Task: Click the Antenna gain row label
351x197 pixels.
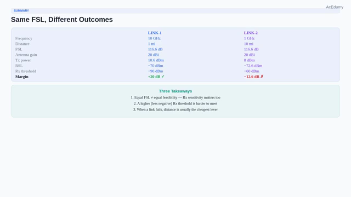Action: click(26, 55)
